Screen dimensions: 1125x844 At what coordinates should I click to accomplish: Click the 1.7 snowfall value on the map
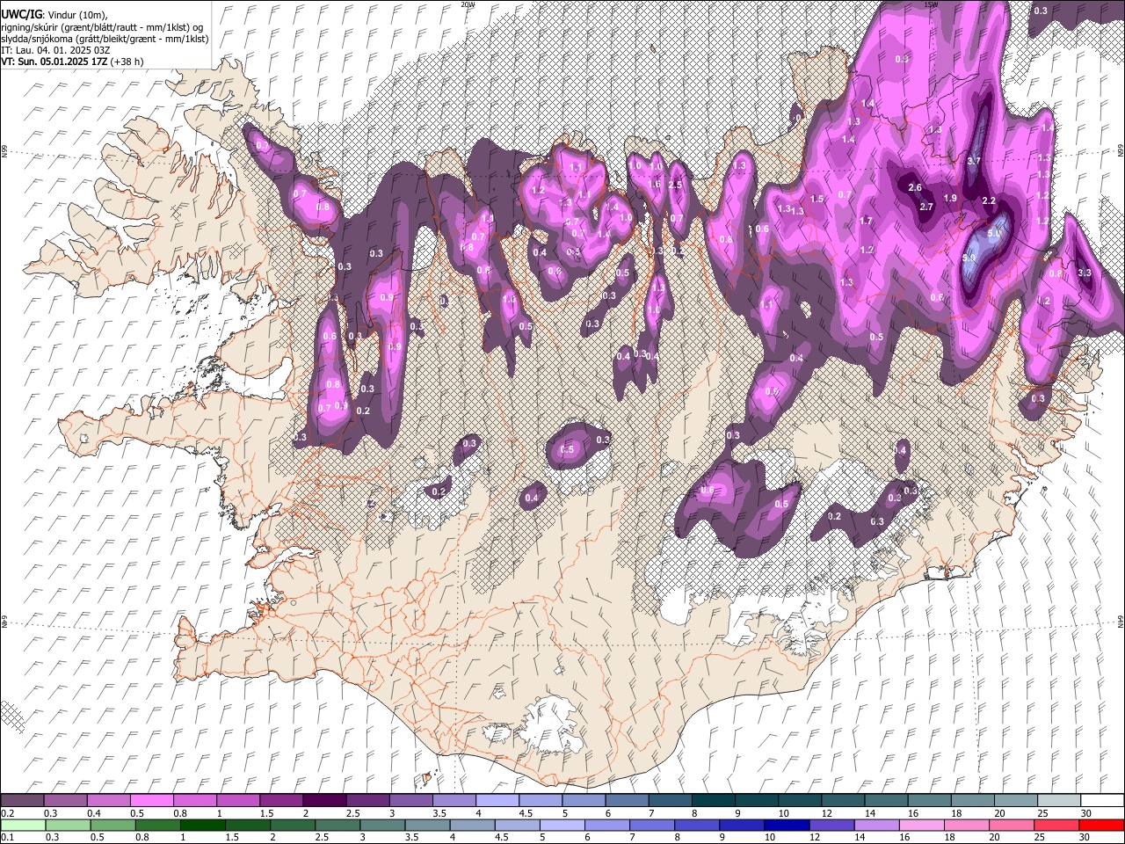[866, 222]
